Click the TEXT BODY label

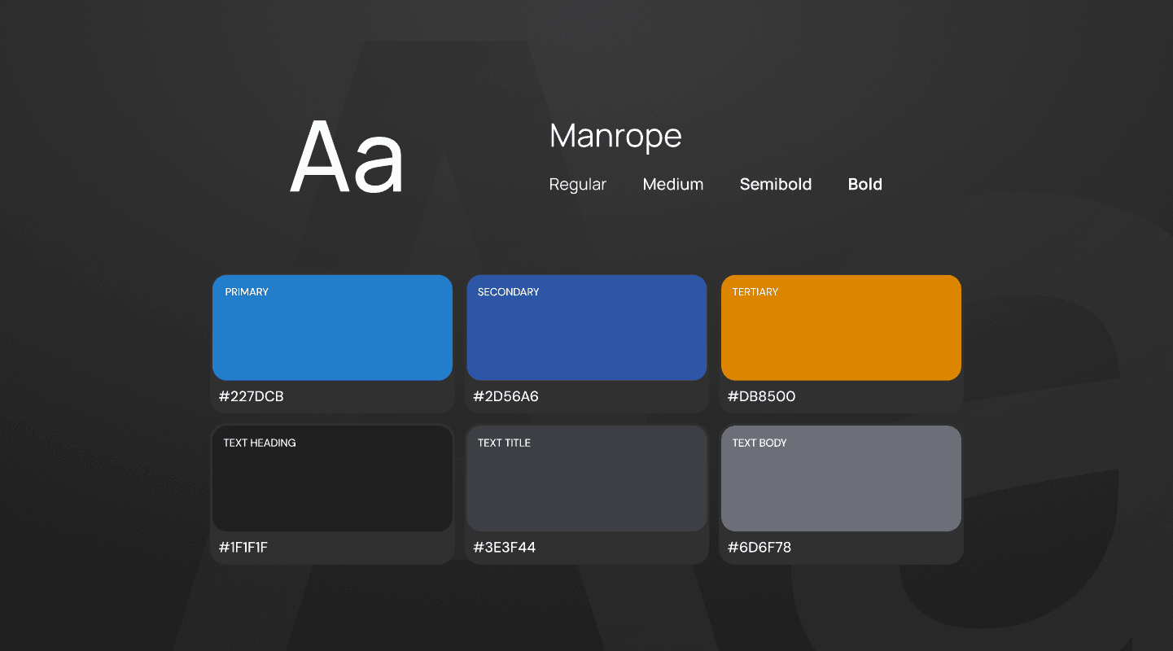tap(759, 443)
